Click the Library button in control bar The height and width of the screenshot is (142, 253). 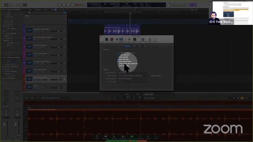(3, 5)
